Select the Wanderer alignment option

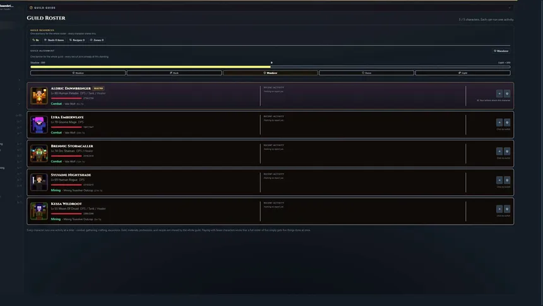(x=270, y=73)
